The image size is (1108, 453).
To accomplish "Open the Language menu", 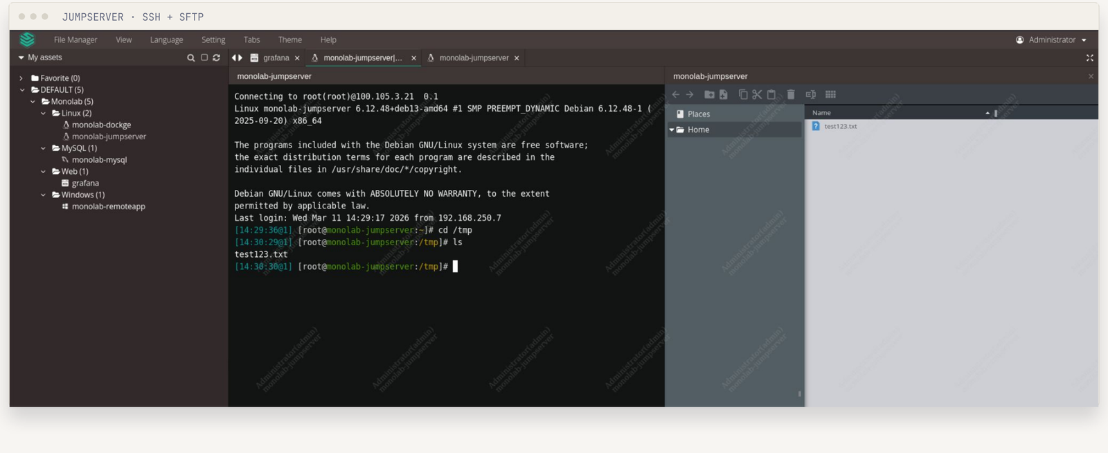I will coord(166,40).
